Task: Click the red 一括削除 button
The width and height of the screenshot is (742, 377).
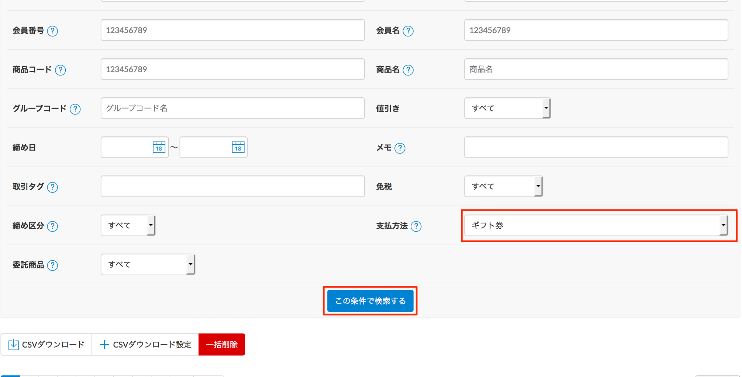Action: (x=222, y=344)
